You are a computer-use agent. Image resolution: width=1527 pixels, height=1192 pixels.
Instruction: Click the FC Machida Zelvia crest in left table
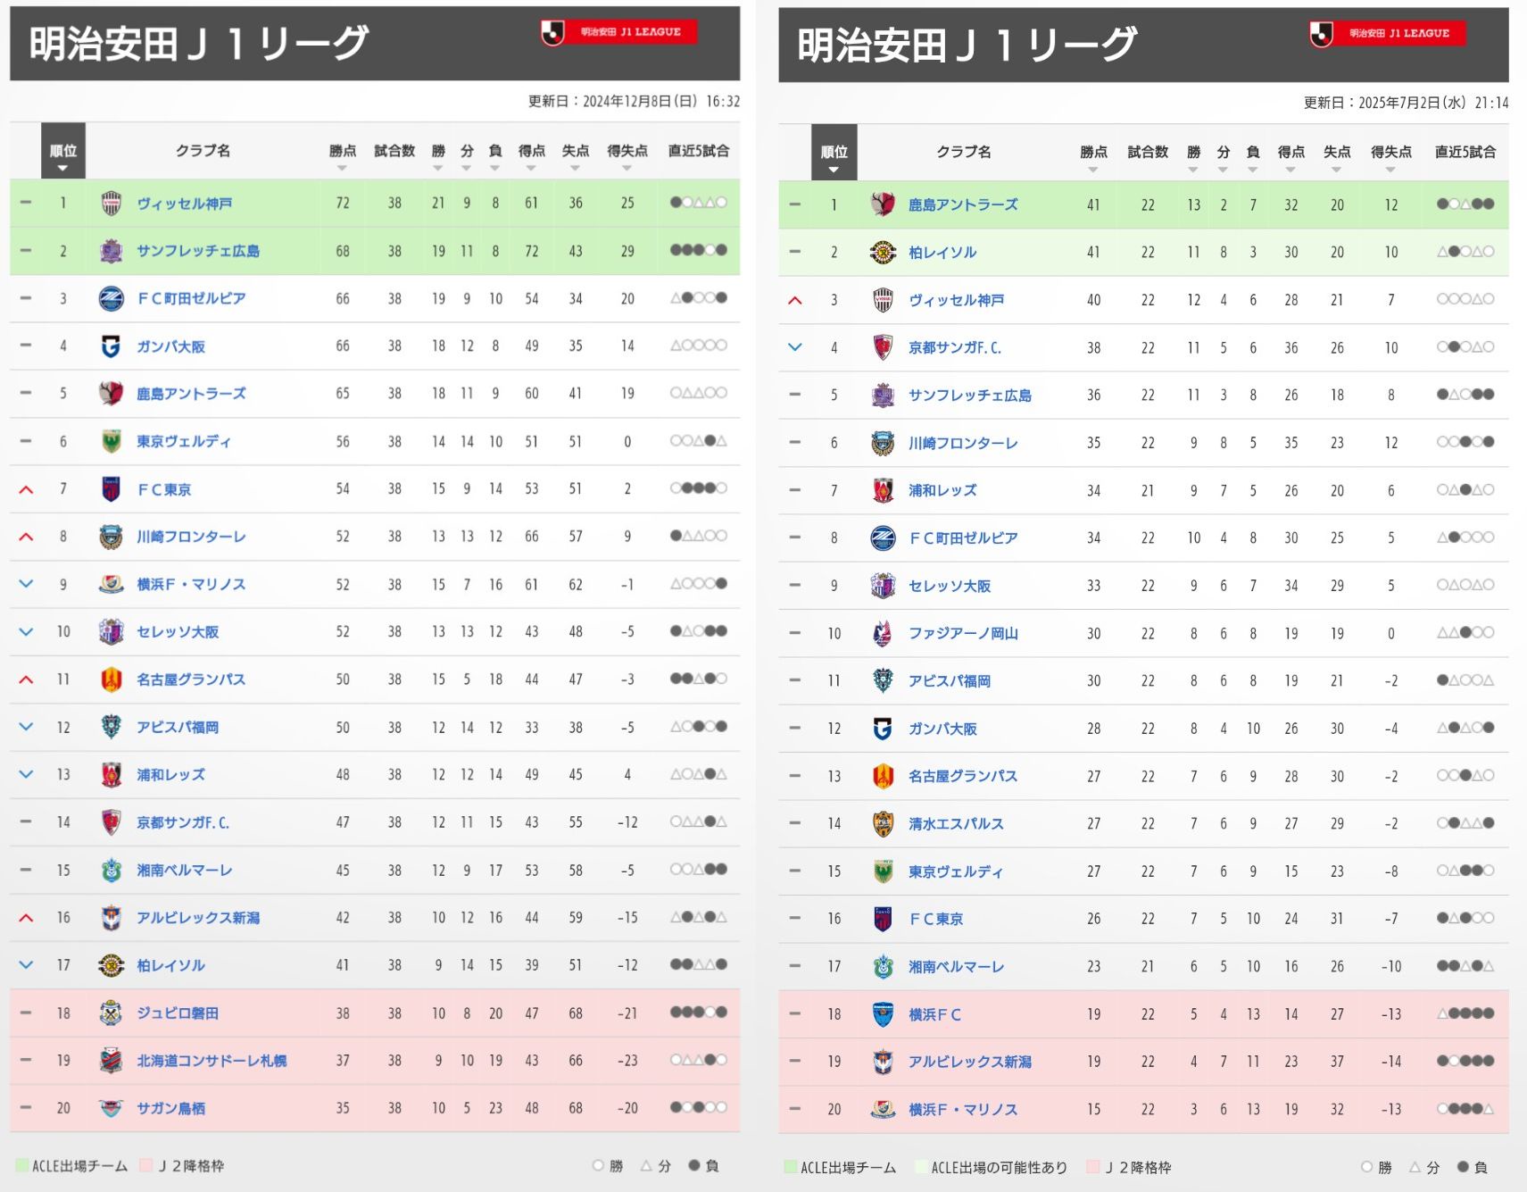[111, 298]
